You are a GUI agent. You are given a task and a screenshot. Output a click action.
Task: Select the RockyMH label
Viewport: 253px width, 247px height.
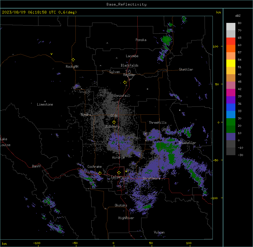72,67
